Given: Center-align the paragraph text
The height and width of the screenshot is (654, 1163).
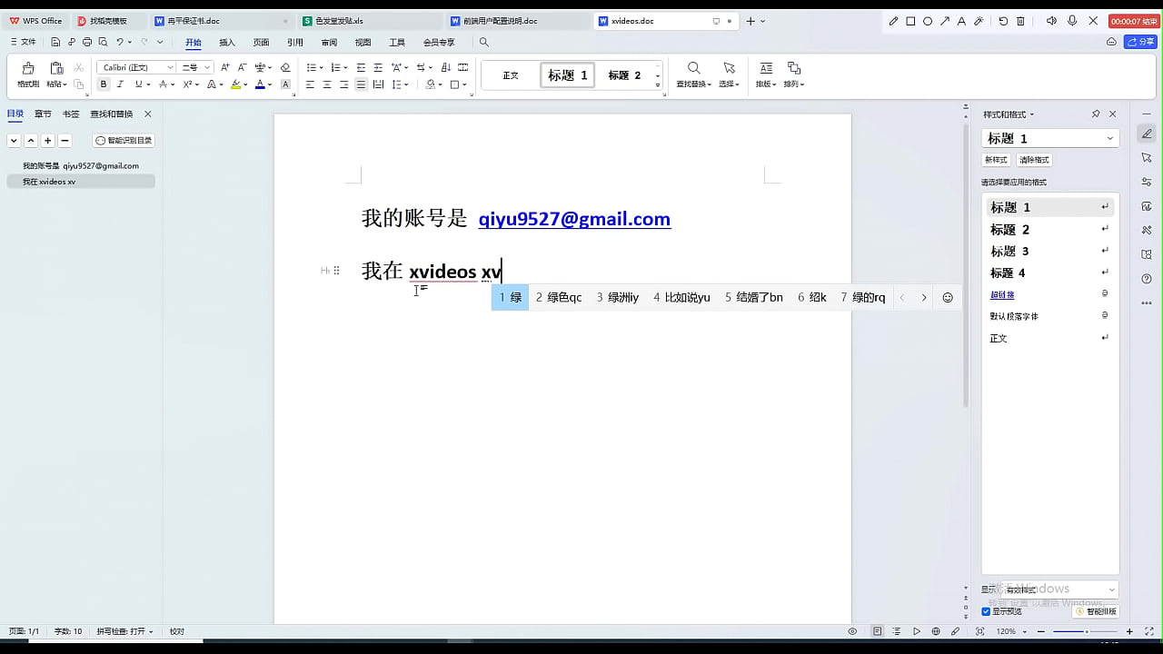Looking at the screenshot, I should 327,84.
